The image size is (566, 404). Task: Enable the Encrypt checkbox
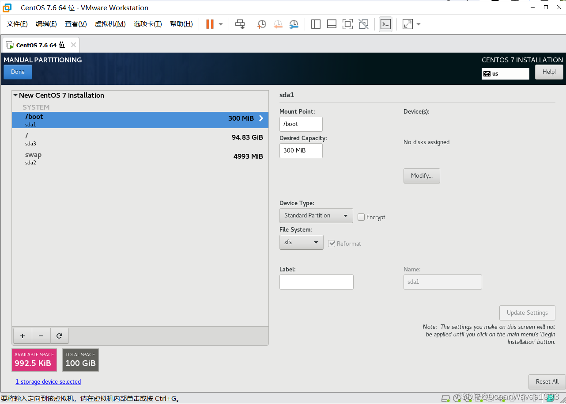tap(361, 217)
